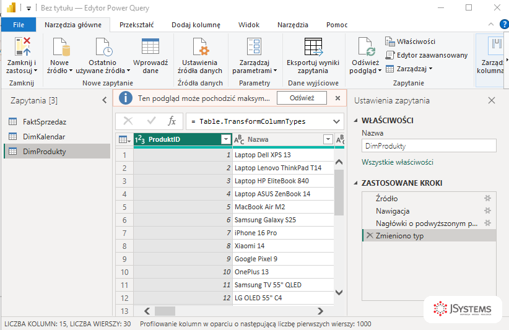Click the vertical scrollbar down arrow
Viewport: 509px width, 330px height.
(339, 292)
